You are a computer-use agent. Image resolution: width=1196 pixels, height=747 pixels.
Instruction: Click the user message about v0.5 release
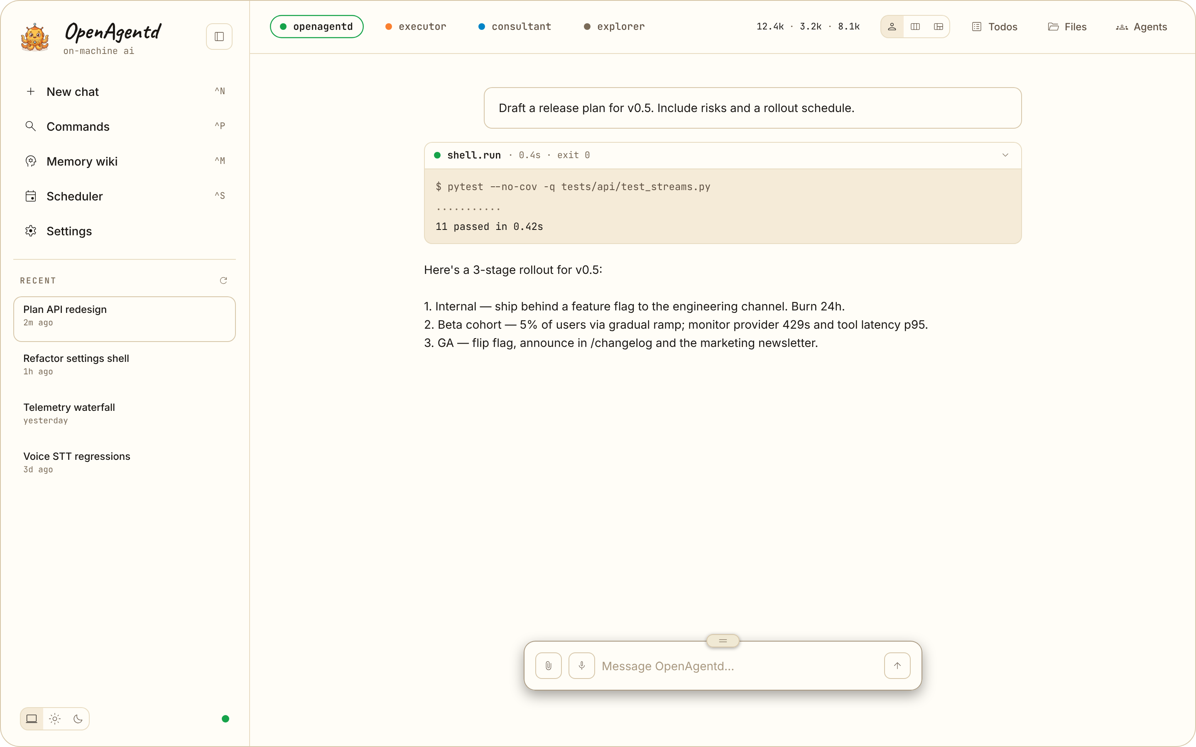pos(752,108)
